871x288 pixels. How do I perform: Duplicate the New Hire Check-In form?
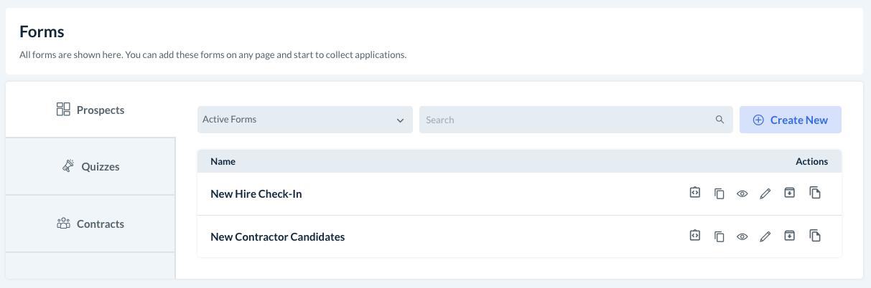click(x=814, y=193)
